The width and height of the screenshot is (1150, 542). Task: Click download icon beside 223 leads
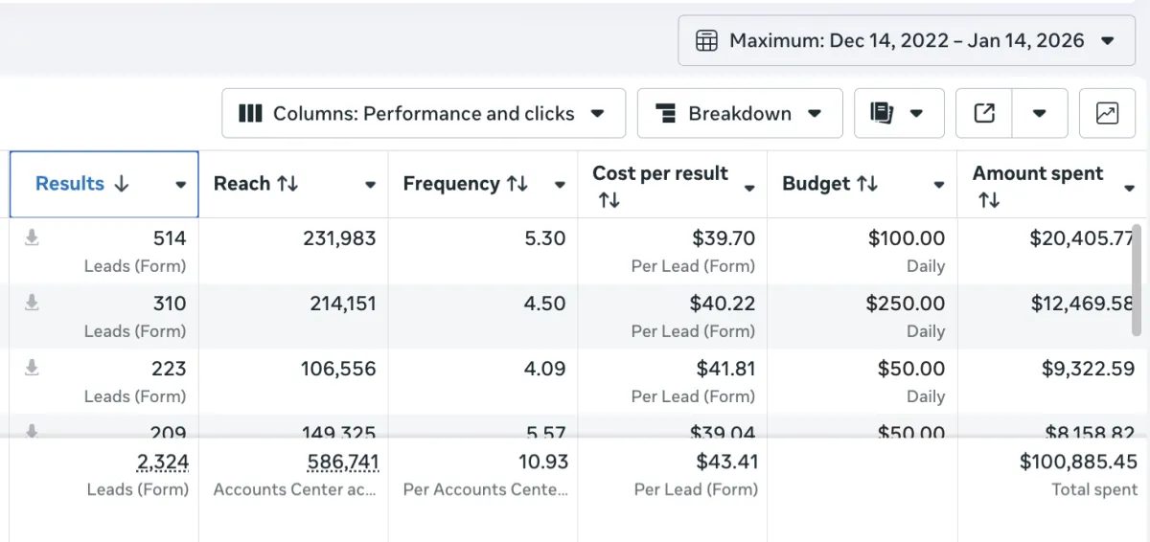tap(32, 369)
